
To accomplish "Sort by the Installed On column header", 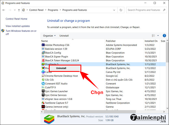I will coord(151,41).
